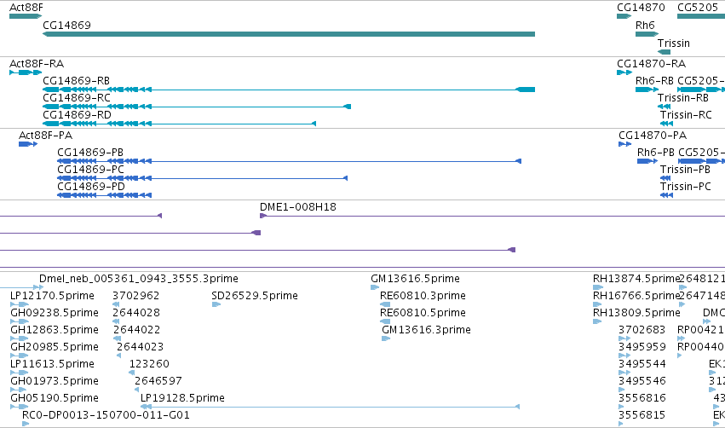725x428 pixels.
Task: Click the Trissin-RB transcript glyph
Action: (x=664, y=107)
